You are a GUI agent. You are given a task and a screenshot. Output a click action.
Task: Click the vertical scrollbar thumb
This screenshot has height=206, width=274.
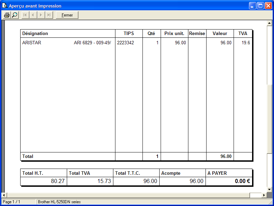(x=269, y=55)
